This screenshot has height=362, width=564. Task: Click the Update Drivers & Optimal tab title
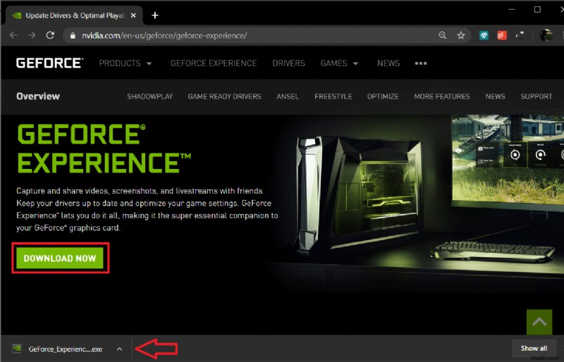pyautogui.click(x=75, y=15)
